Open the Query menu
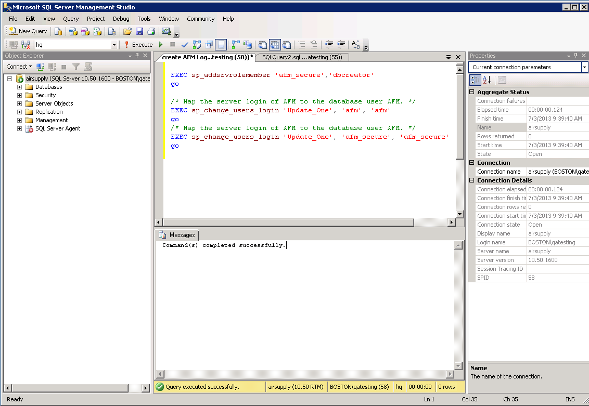The height and width of the screenshot is (406, 589). [x=71, y=19]
